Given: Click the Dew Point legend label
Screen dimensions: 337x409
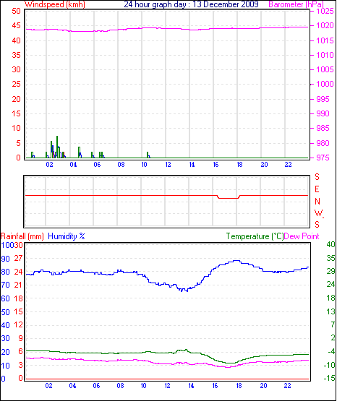Looking at the screenshot, I should pos(302,236).
